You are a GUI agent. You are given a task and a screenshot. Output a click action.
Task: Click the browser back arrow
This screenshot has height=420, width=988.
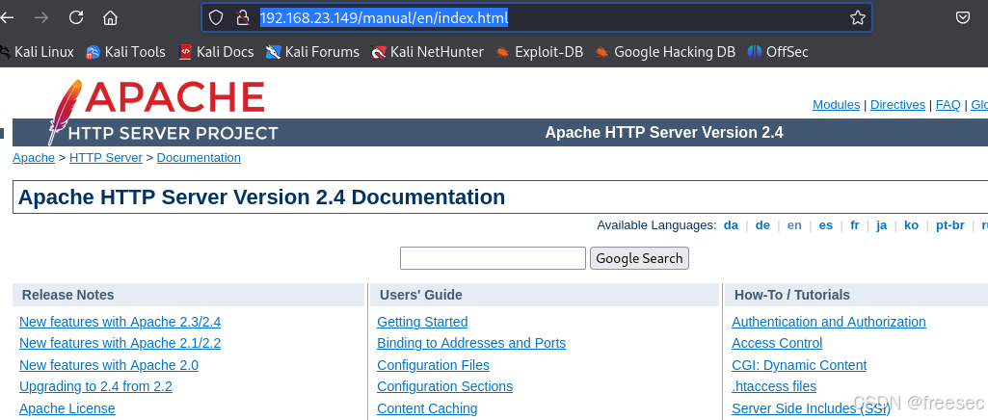coord(7,17)
